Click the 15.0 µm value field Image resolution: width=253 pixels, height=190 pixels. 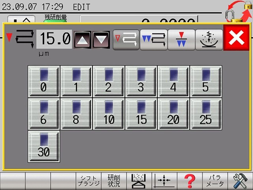coord(54,39)
